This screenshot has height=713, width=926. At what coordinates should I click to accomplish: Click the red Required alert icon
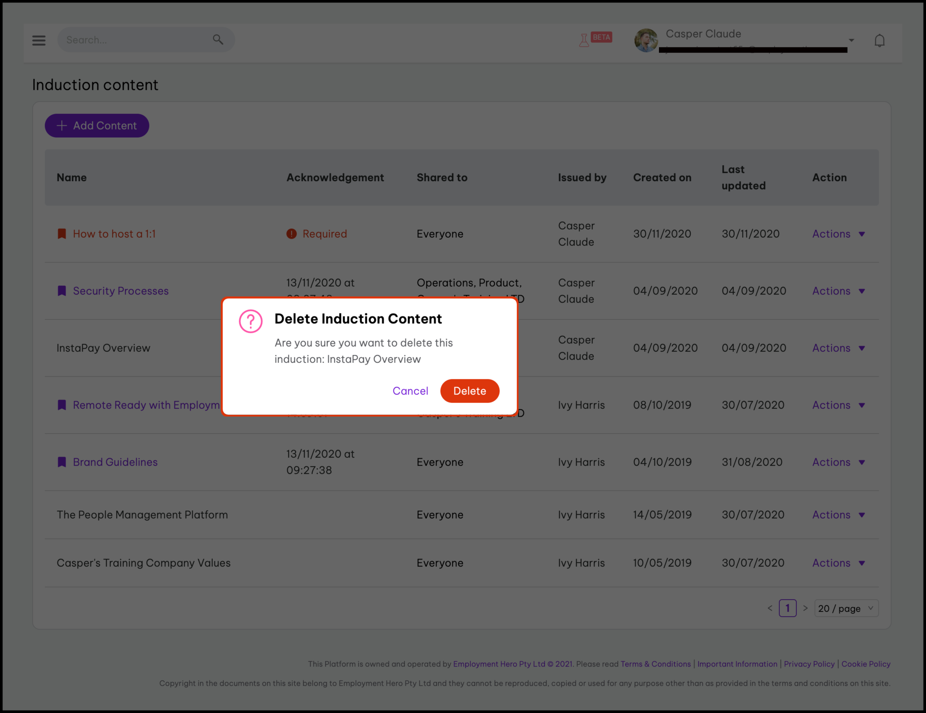tap(291, 234)
